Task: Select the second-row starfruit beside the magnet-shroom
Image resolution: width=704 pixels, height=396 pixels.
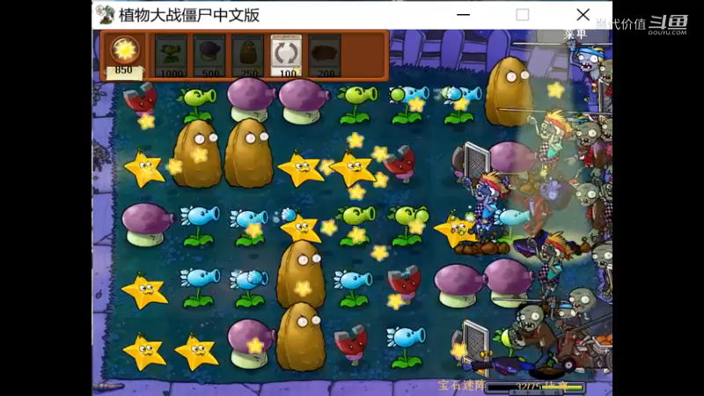Action: click(x=353, y=168)
